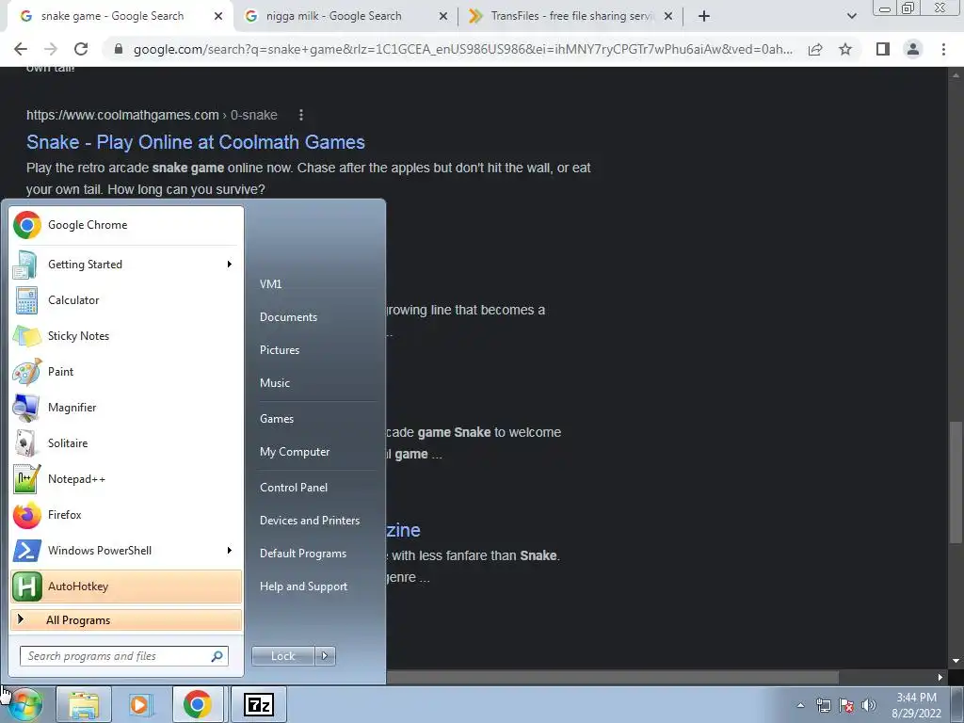
Task: Open VM1 user folder
Action: 270,284
